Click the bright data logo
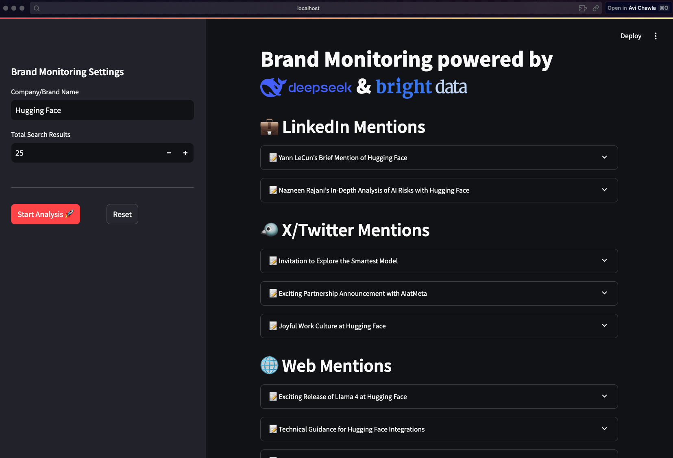 (421, 87)
